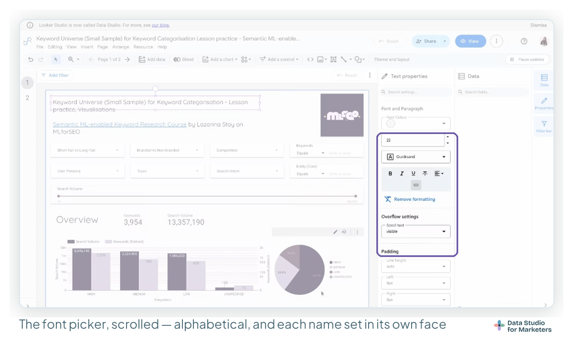
Task: Open the Looker Studio home logo
Action: (x=28, y=42)
